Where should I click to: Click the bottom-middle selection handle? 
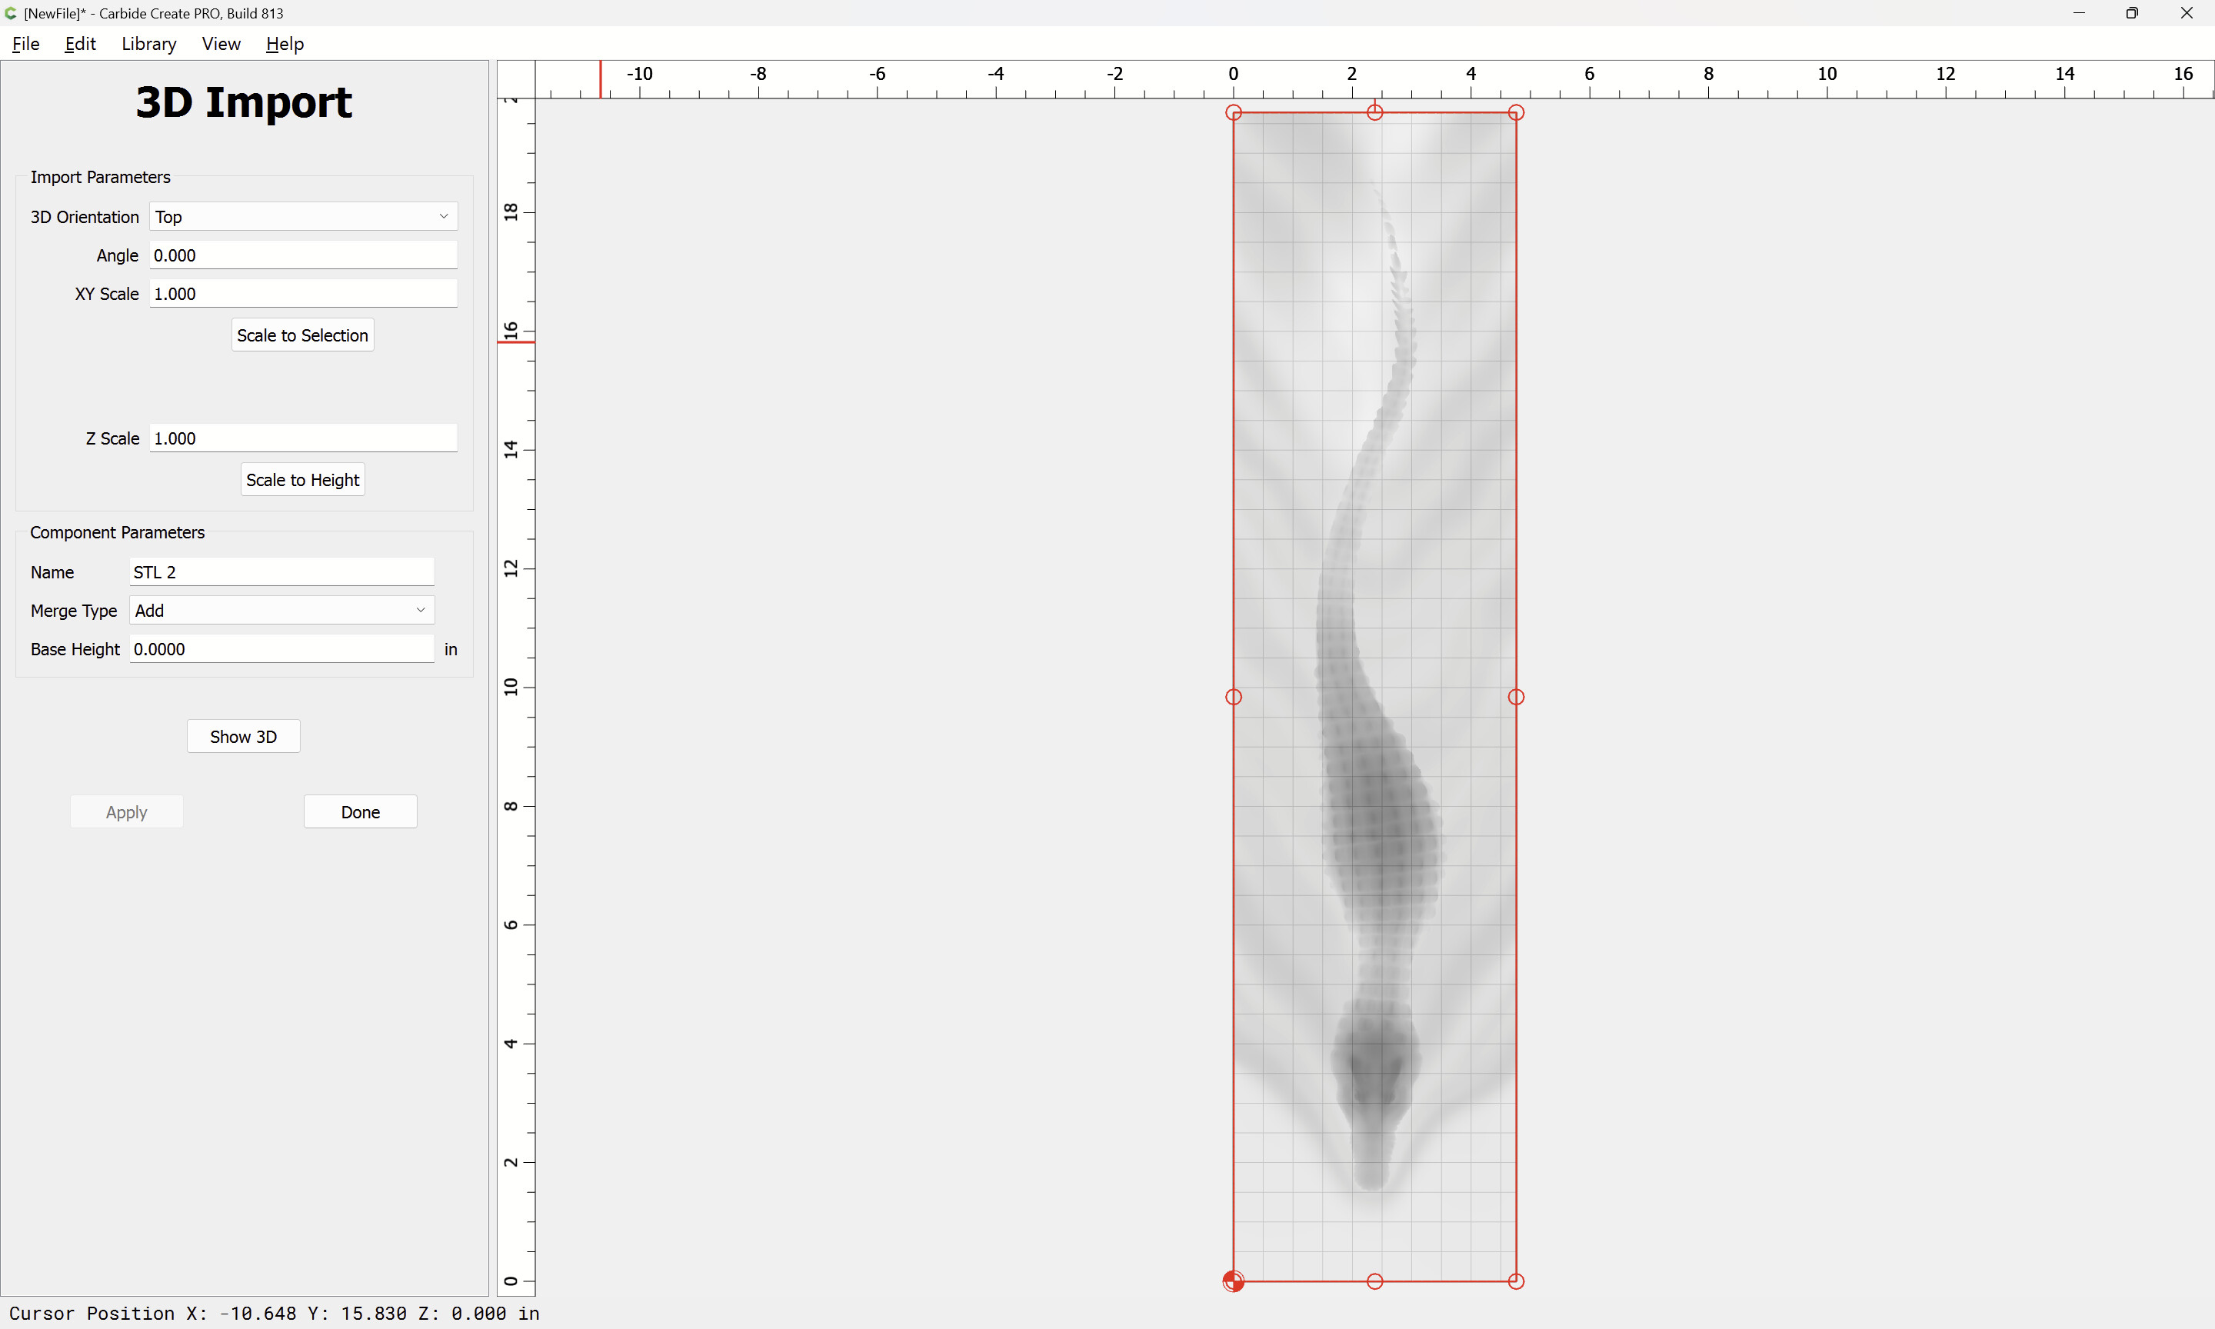1375,1281
